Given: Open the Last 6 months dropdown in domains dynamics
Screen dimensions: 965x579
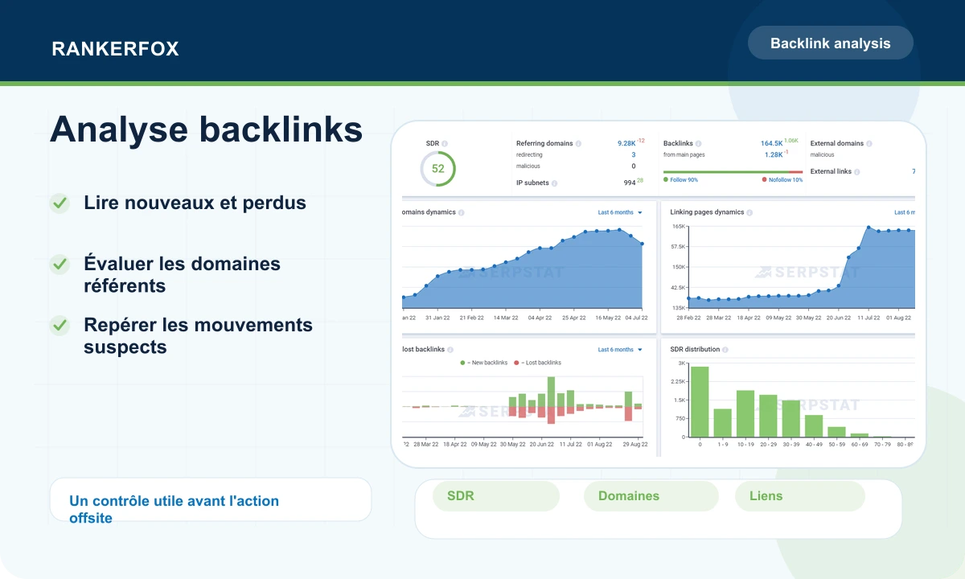Looking at the screenshot, I should tap(621, 213).
